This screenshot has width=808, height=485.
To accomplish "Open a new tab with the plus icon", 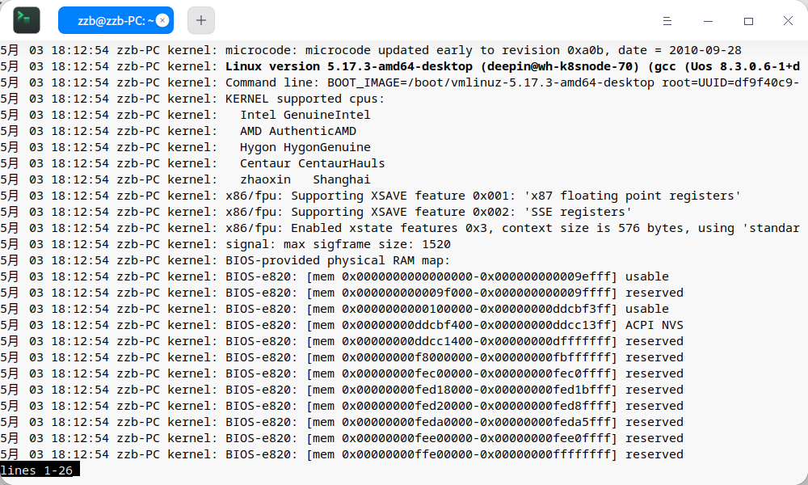I will (200, 20).
